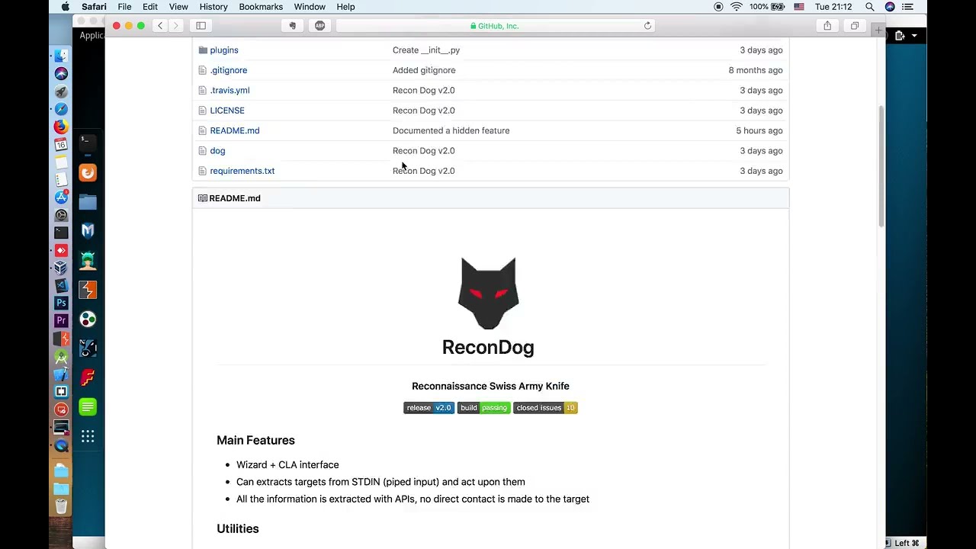Launch Android Studio from the dock

tap(61, 356)
